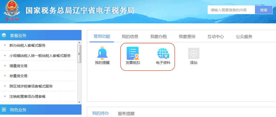276x117 pixels.
Task: Click the national tax emblem logo
Action: tap(12, 11)
